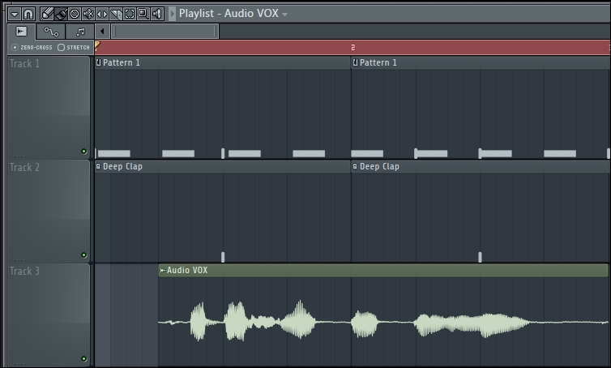
Task: Click the bar 2 marker on the timeline
Action: [353, 48]
